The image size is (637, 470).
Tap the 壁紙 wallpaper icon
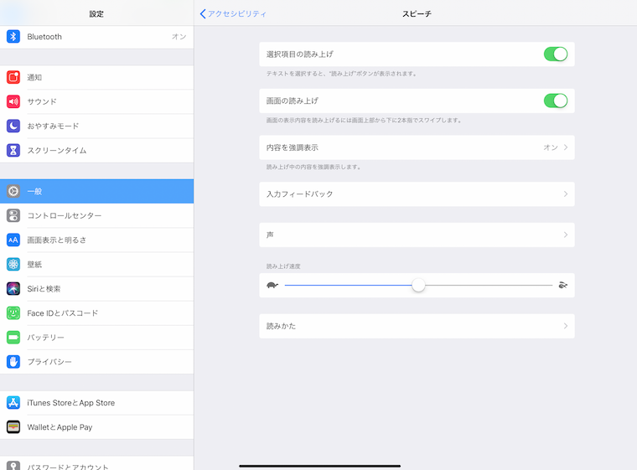pyautogui.click(x=13, y=265)
